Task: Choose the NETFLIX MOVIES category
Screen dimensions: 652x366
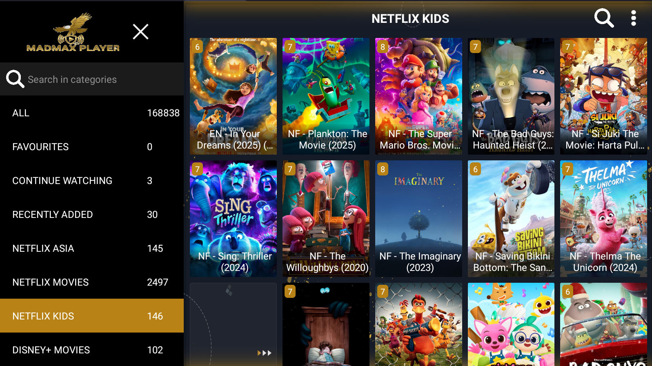Action: (92, 282)
